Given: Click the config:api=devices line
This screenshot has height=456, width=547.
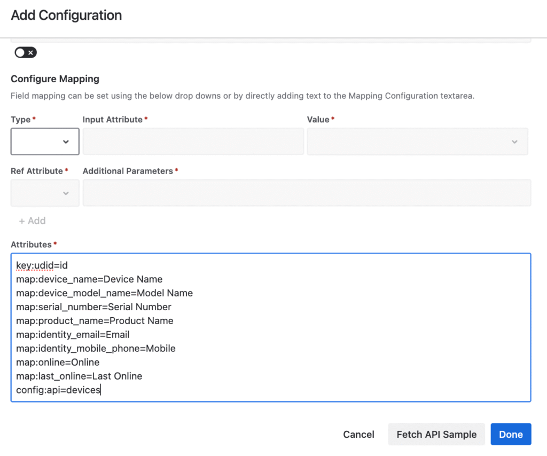Looking at the screenshot, I should coord(58,390).
